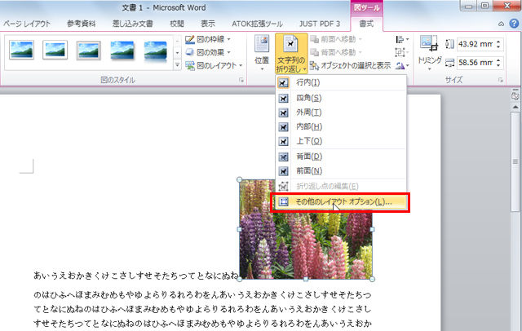Open the 校閲 Review tab
522x331 pixels.
(x=177, y=24)
